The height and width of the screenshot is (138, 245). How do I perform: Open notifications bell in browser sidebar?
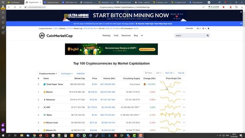pos(3,12)
